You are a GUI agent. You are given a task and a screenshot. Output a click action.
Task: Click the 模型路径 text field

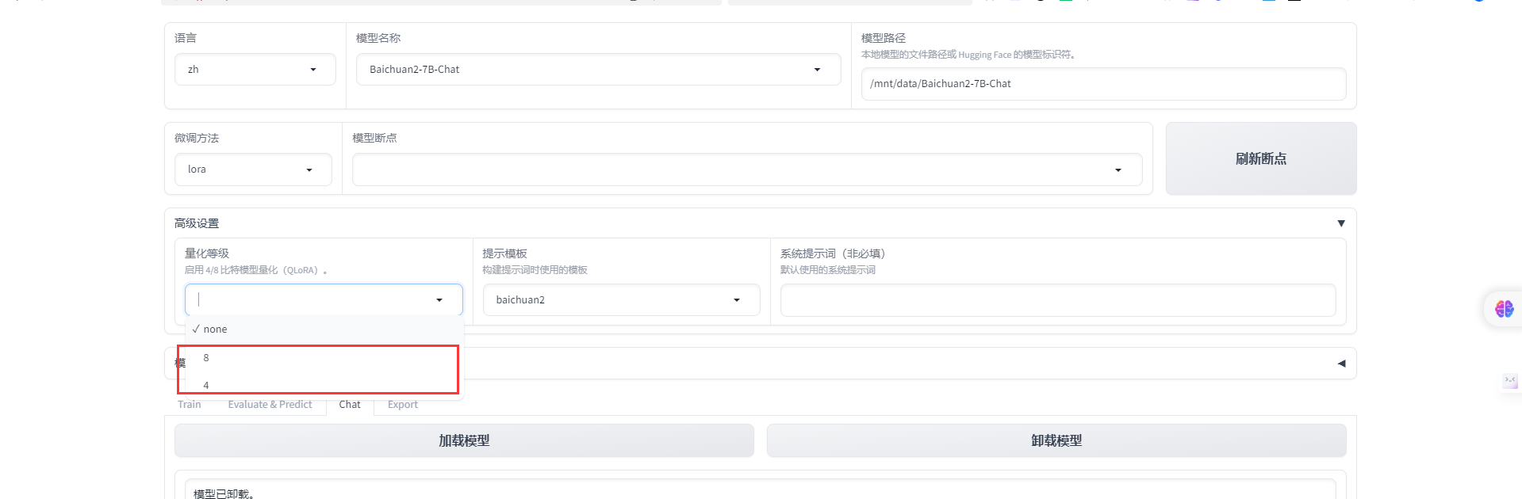pos(1102,84)
